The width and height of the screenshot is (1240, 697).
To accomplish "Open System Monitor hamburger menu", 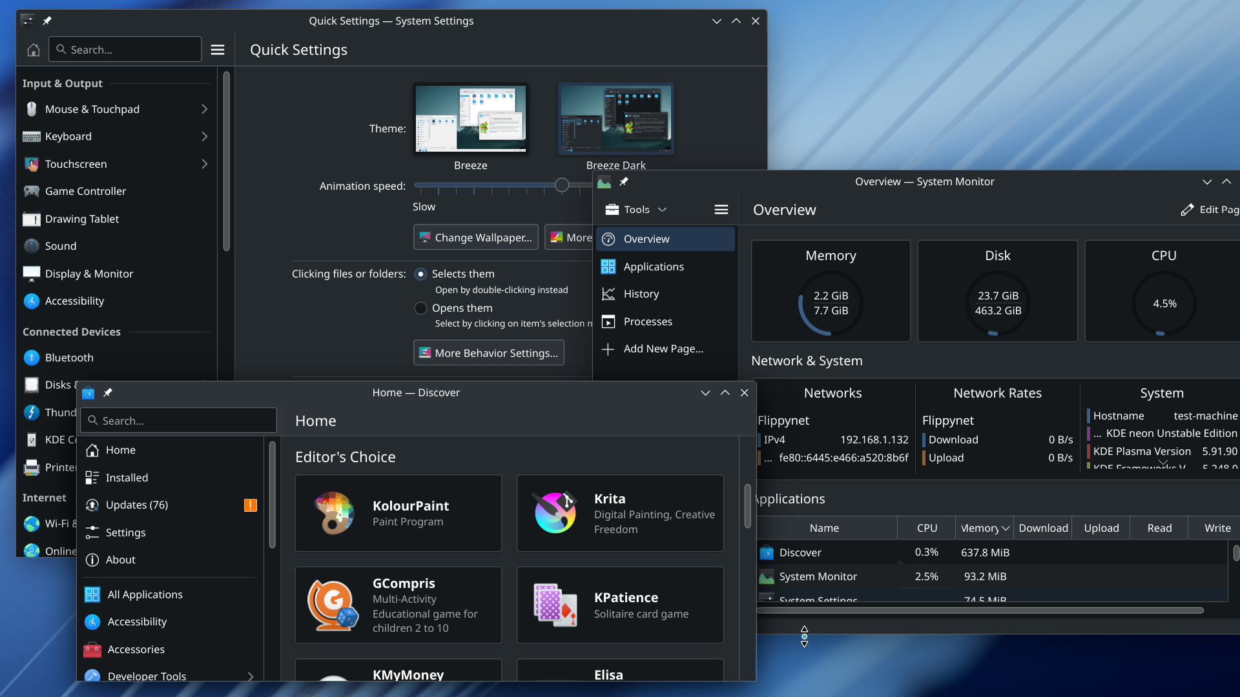I will point(721,210).
